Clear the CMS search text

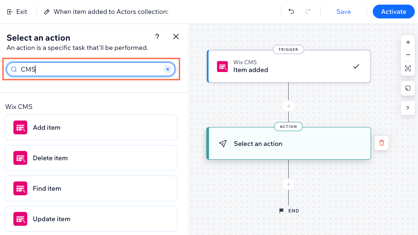[168, 69]
